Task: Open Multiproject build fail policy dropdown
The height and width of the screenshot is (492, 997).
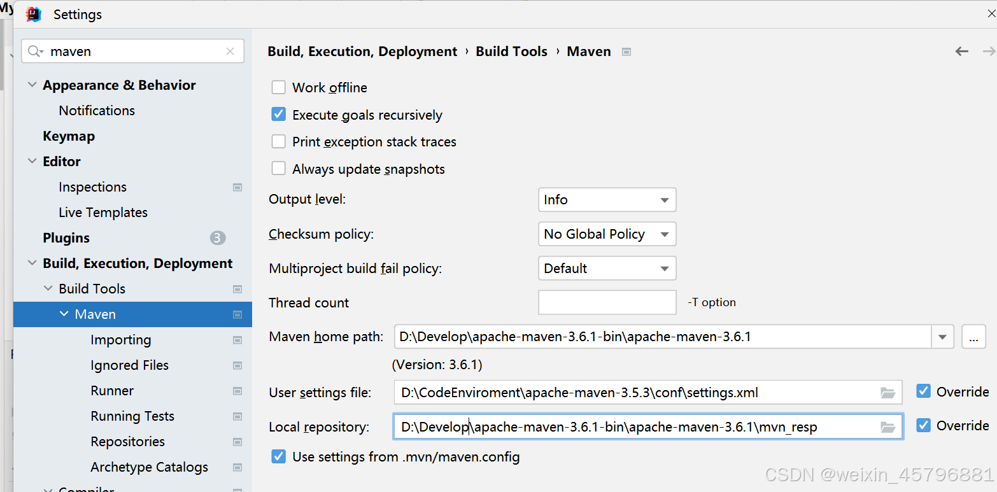Action: (607, 269)
